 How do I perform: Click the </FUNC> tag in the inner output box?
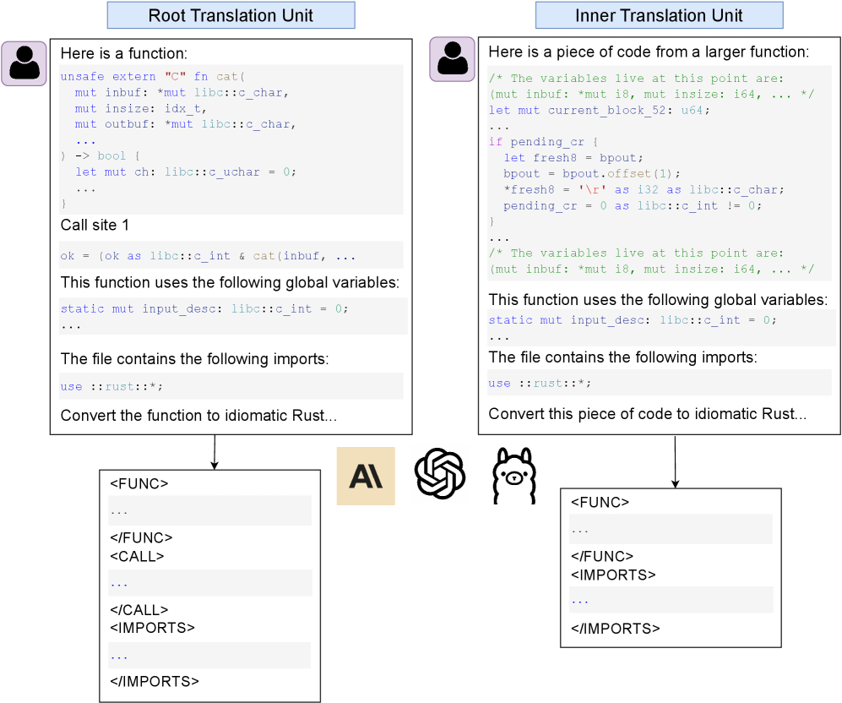(x=602, y=556)
